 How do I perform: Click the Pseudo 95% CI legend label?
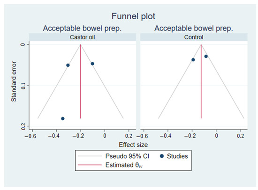click(127, 156)
